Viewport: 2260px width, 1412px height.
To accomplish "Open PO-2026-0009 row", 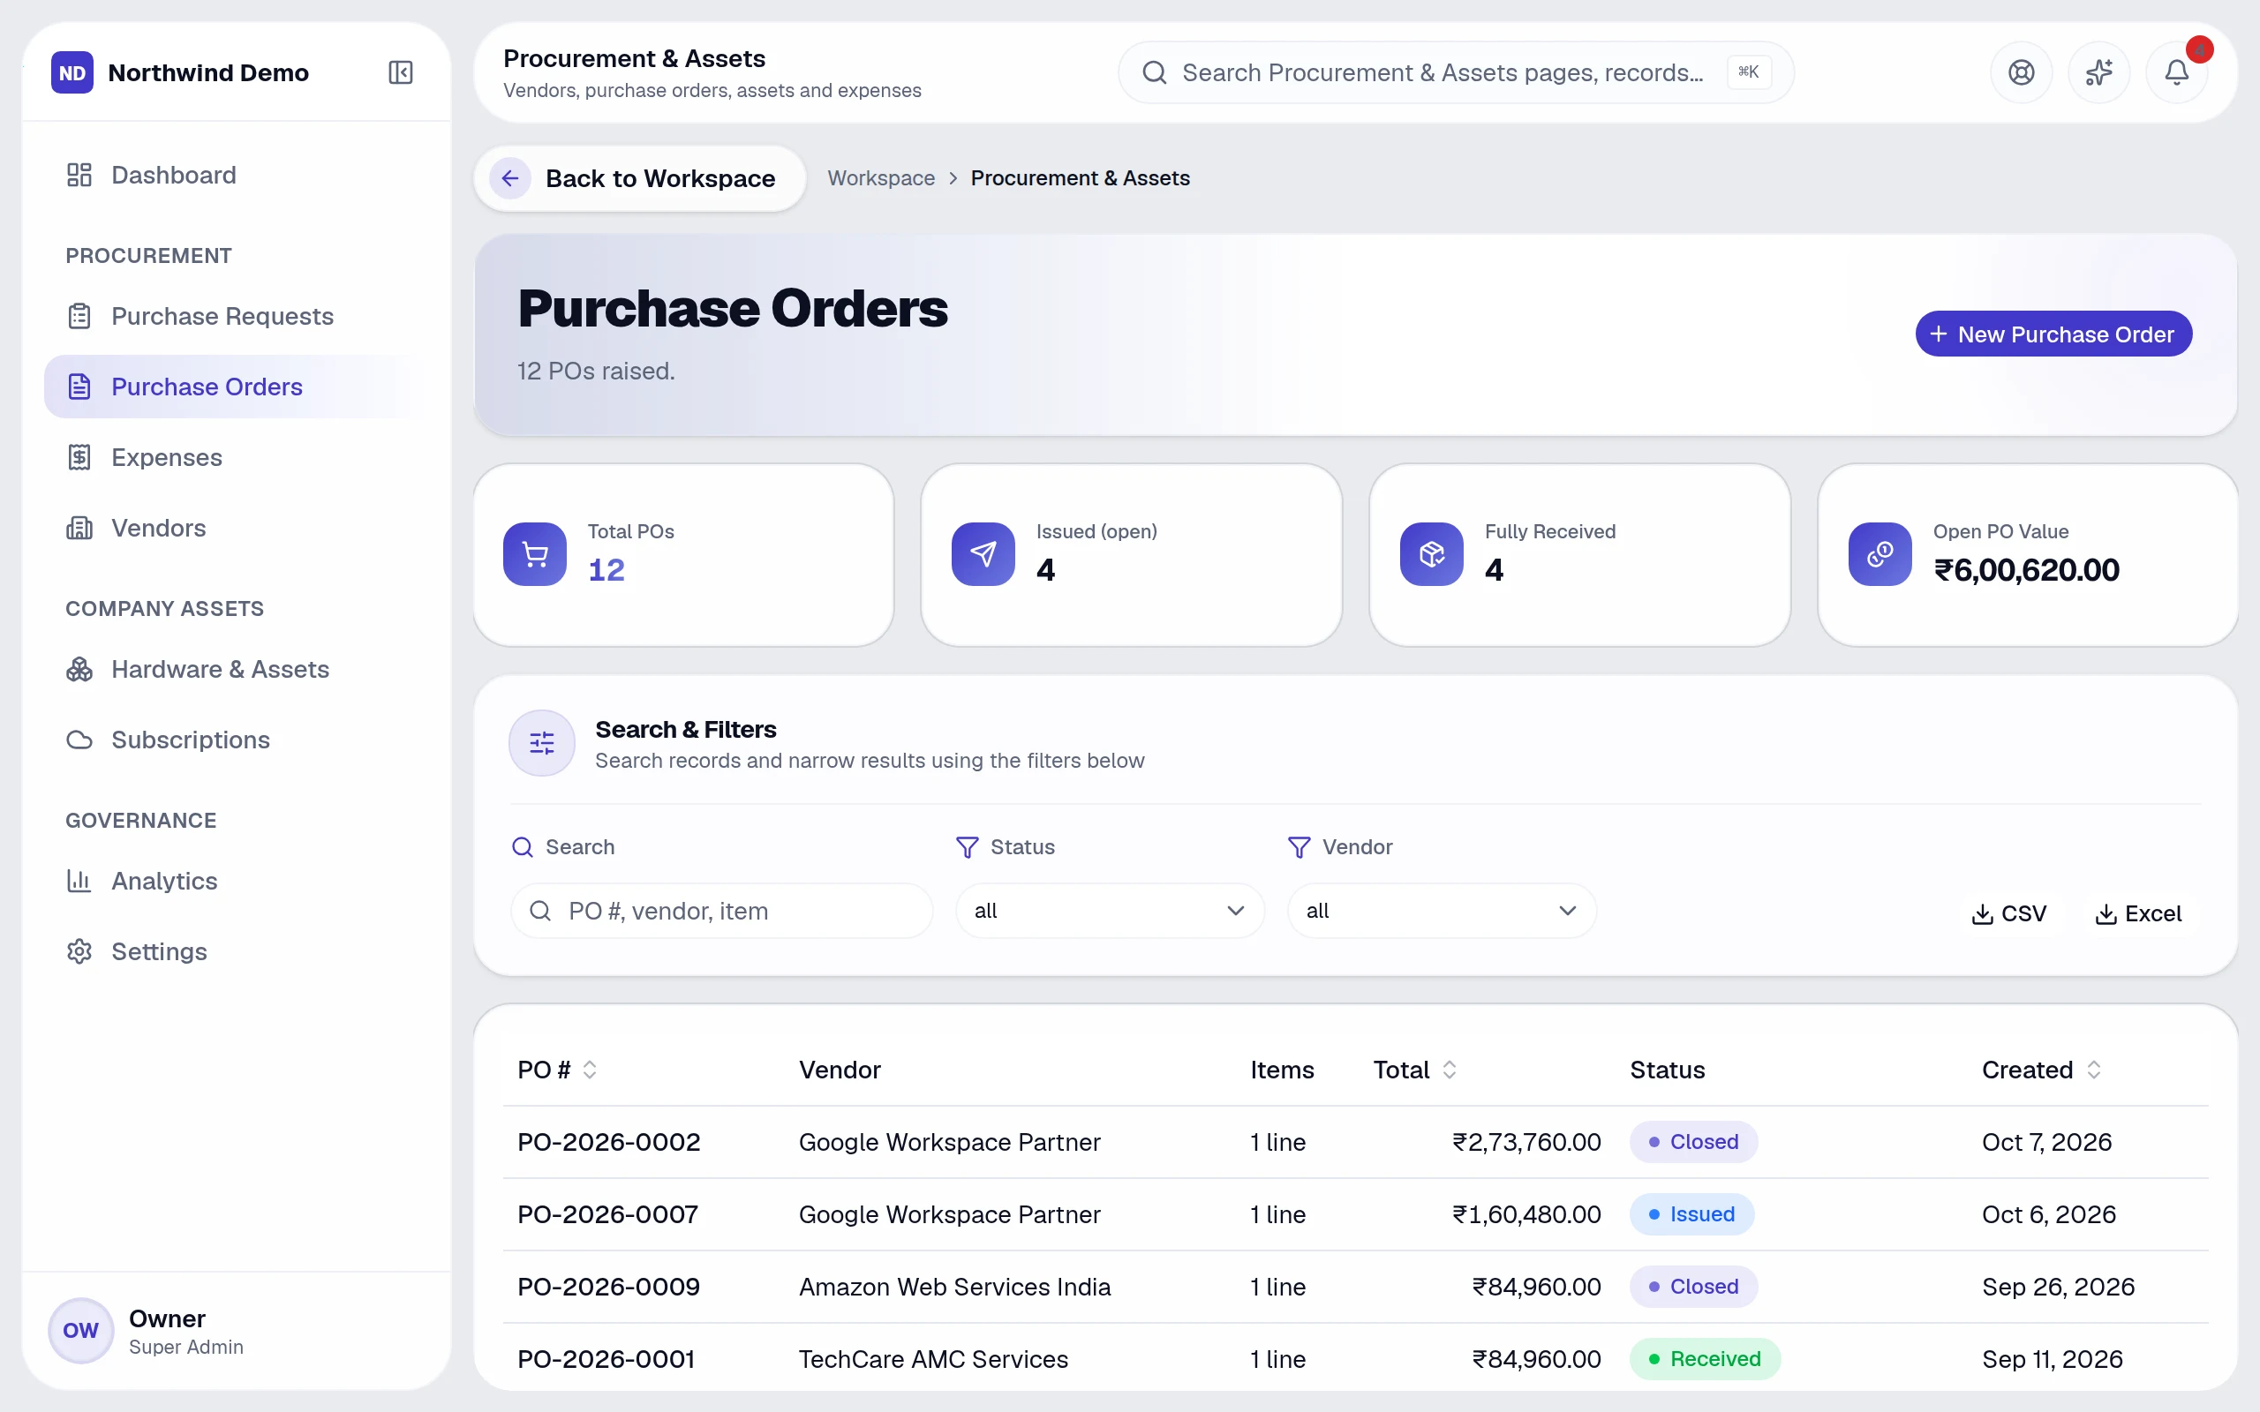I will point(1355,1287).
